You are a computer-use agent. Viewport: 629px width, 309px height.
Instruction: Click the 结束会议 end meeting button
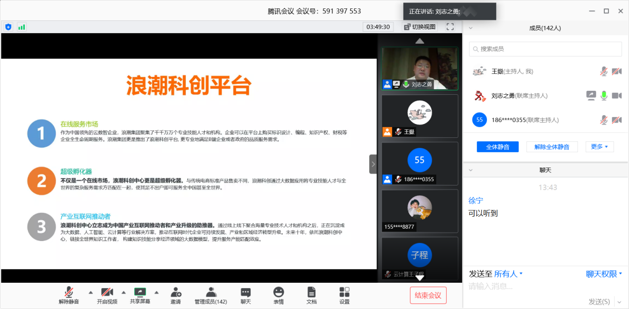[428, 295]
